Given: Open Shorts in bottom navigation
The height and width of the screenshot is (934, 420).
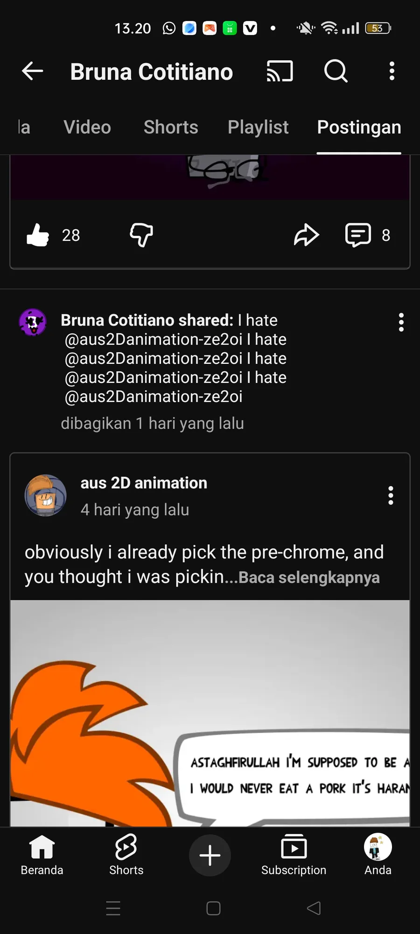Looking at the screenshot, I should click(x=126, y=855).
